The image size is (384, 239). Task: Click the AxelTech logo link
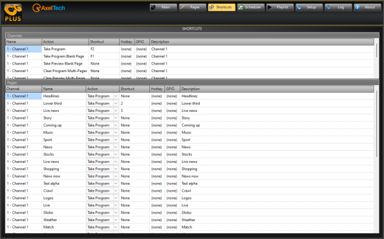point(49,8)
